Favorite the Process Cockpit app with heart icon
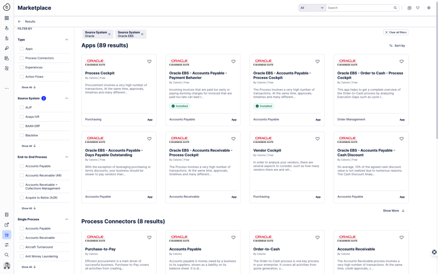 click(x=149, y=62)
